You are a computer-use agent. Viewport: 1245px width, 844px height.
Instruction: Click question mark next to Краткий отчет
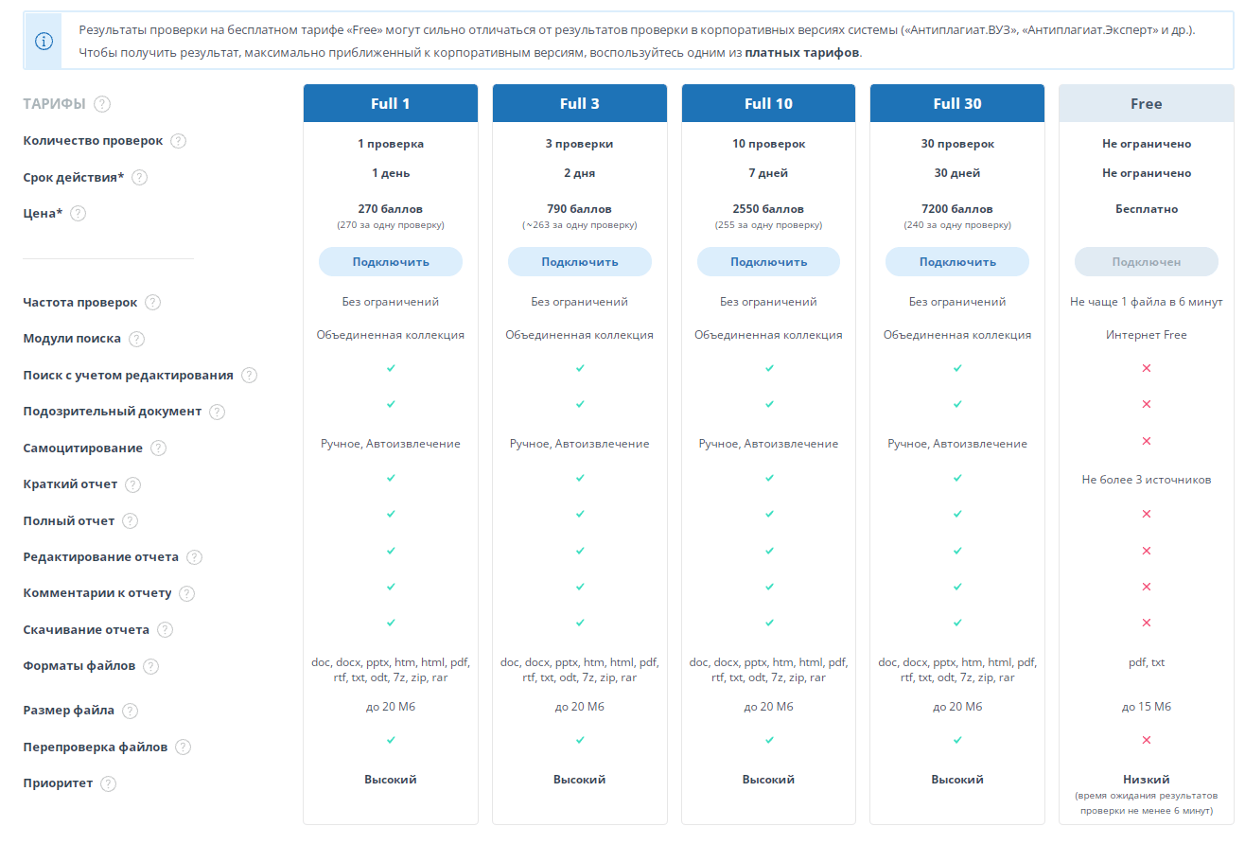tap(133, 484)
